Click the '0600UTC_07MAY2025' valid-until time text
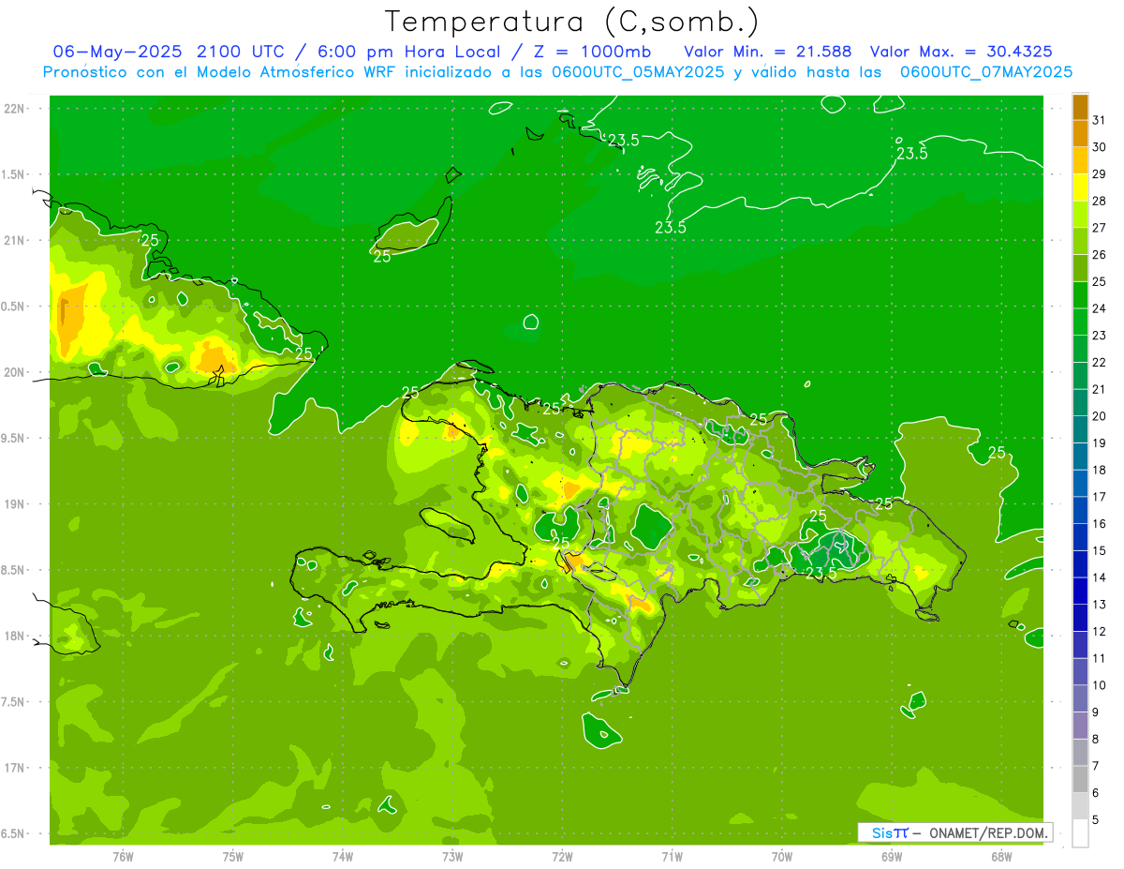 (986, 71)
